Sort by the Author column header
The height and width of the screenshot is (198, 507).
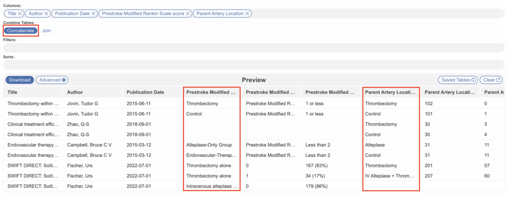click(x=93, y=92)
